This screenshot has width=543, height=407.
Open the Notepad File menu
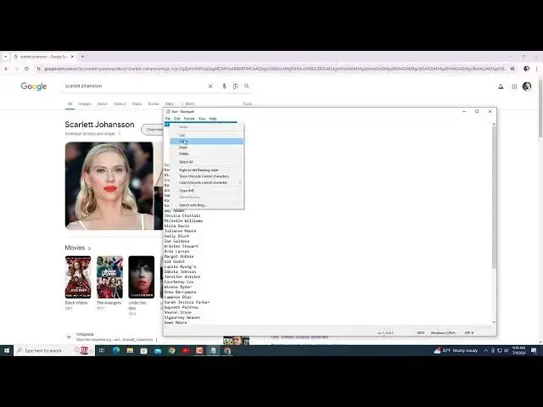click(168, 119)
